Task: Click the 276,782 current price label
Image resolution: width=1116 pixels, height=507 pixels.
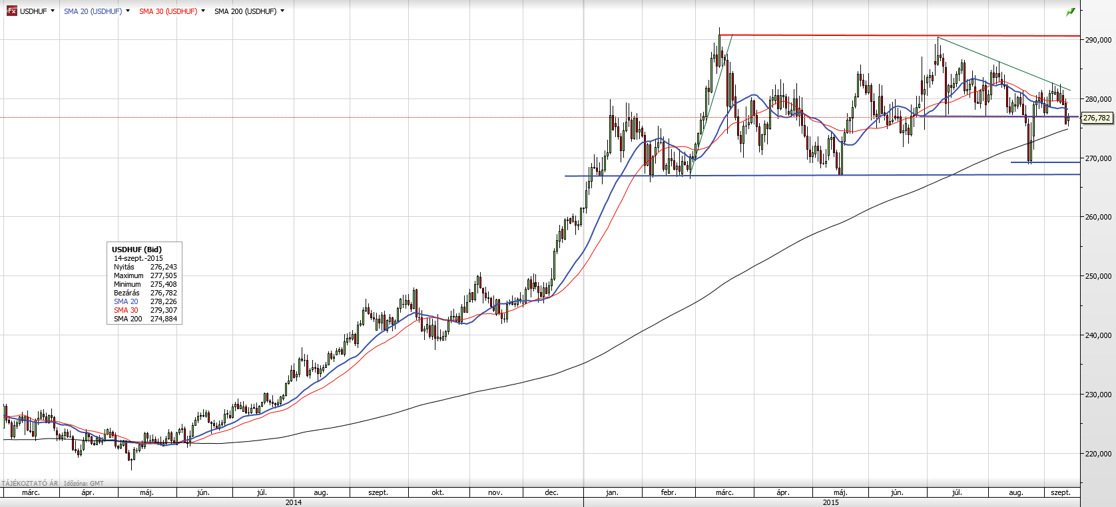Action: 1097,118
